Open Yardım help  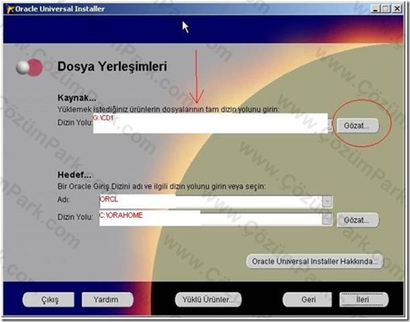pyautogui.click(x=107, y=300)
